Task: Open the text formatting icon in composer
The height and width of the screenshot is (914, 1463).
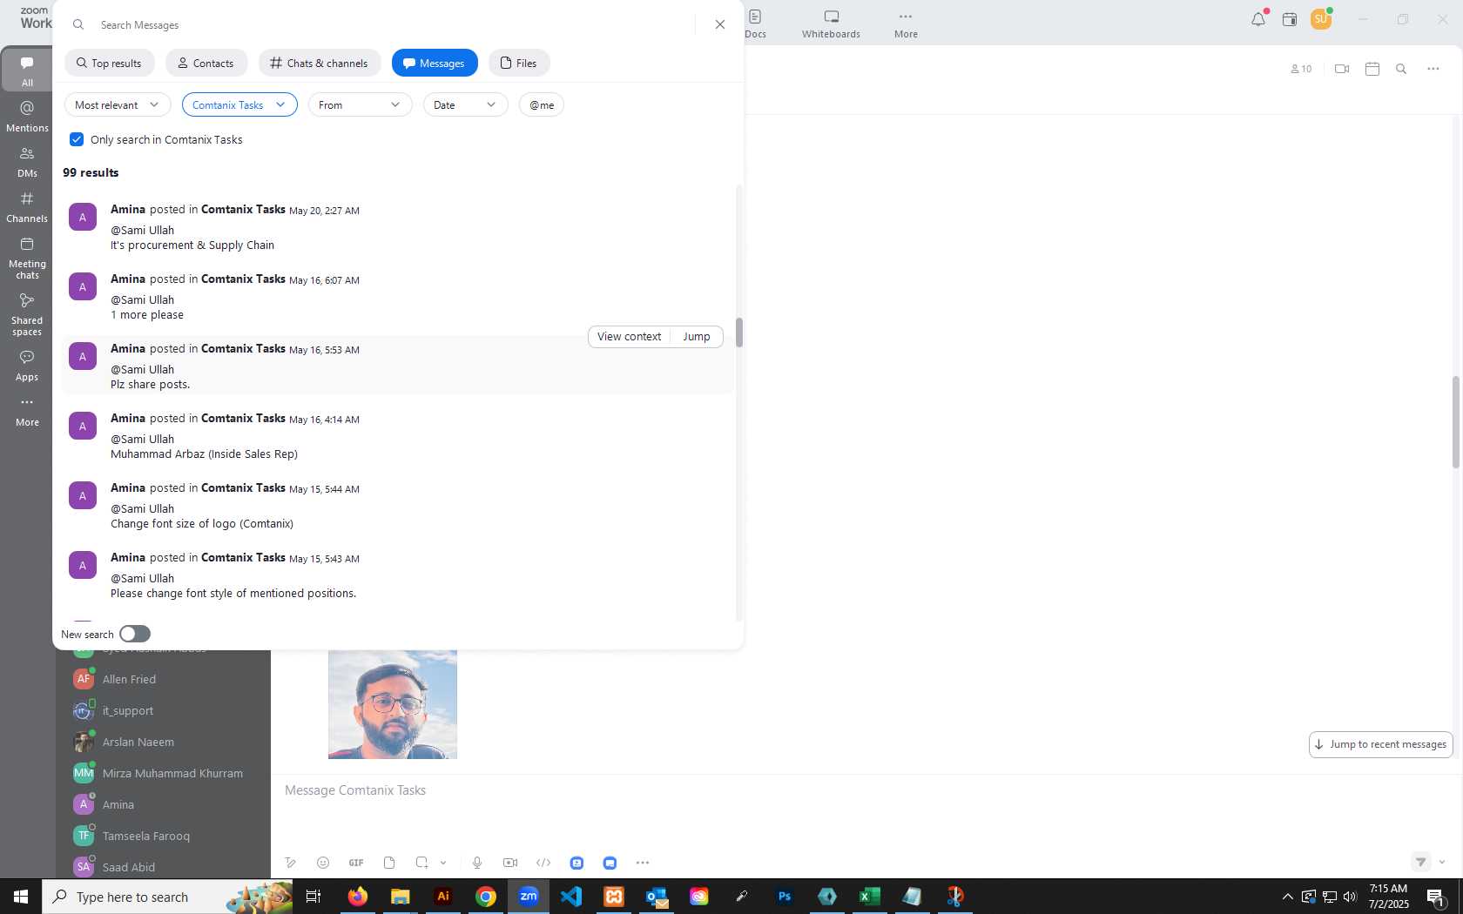Action: pyautogui.click(x=291, y=863)
